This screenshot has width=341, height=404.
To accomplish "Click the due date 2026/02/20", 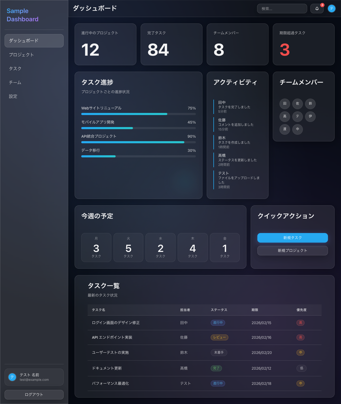I will point(262,352).
